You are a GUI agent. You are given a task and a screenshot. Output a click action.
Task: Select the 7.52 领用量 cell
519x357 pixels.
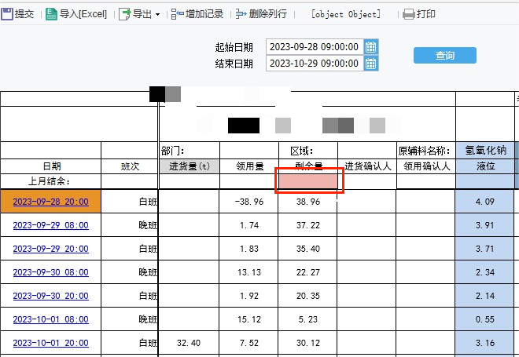(249, 343)
